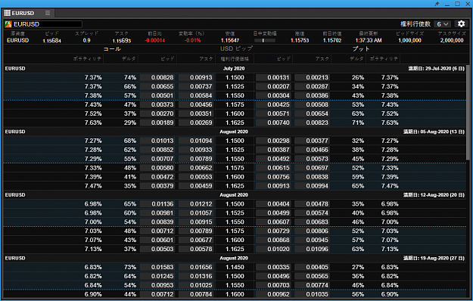
Task: Click the put ask 0.00697 button
Action: [312, 168]
